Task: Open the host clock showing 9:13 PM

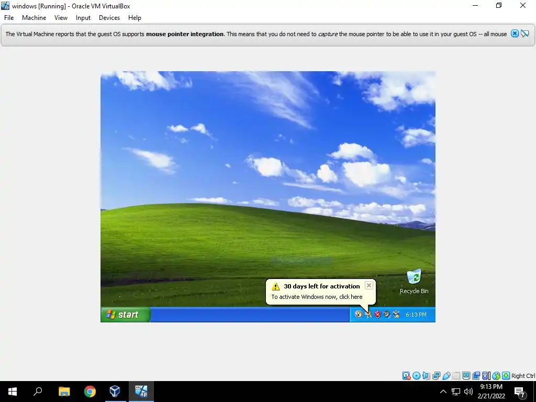Action: 491,392
